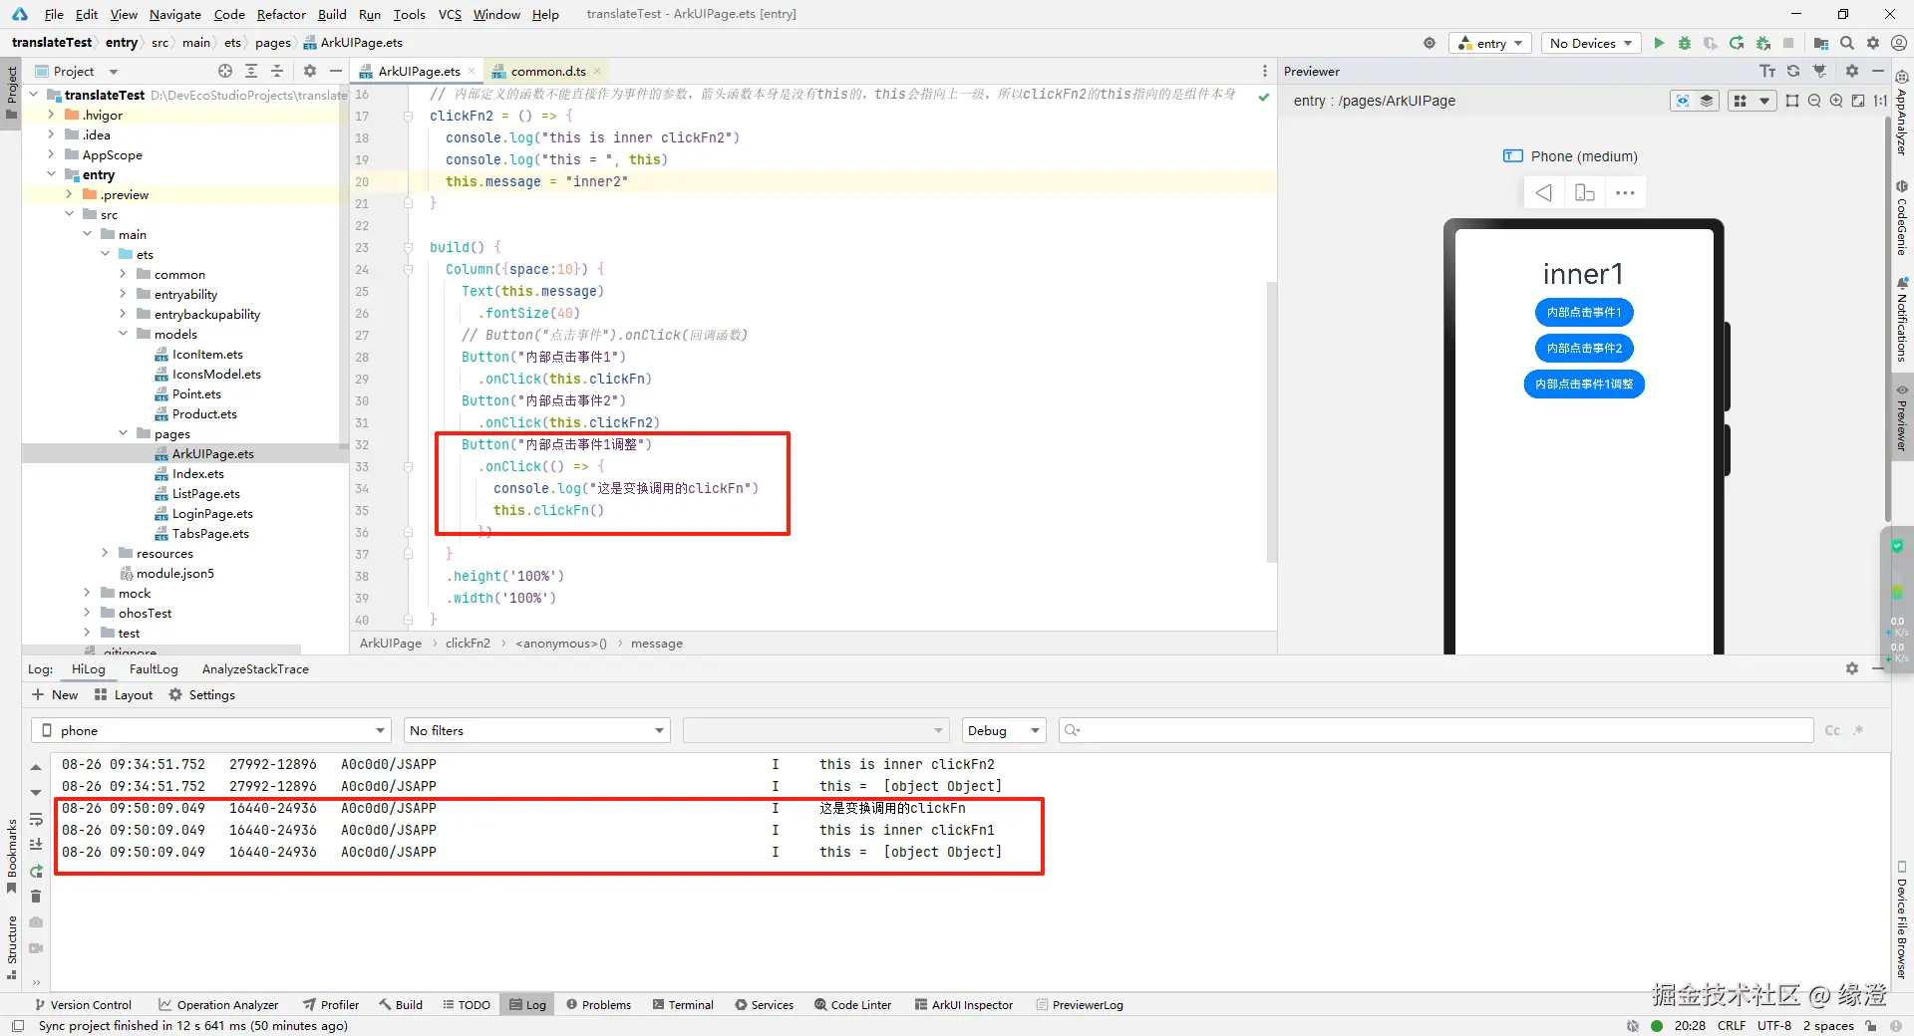The height and width of the screenshot is (1036, 1914).
Task: Open the No filters dropdown
Action: point(536,730)
